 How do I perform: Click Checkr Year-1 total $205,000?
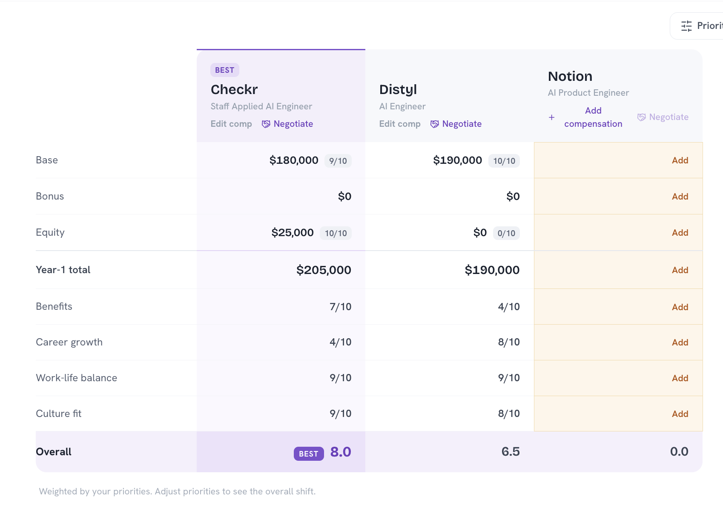324,270
